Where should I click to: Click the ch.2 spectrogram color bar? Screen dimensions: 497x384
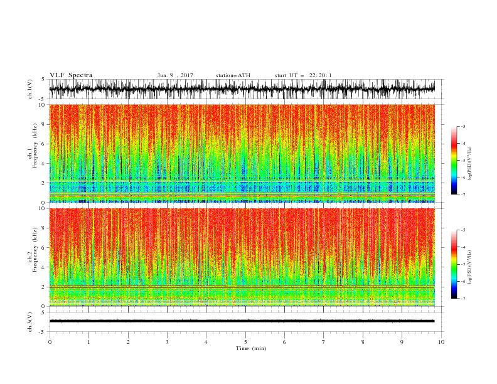tap(454, 264)
